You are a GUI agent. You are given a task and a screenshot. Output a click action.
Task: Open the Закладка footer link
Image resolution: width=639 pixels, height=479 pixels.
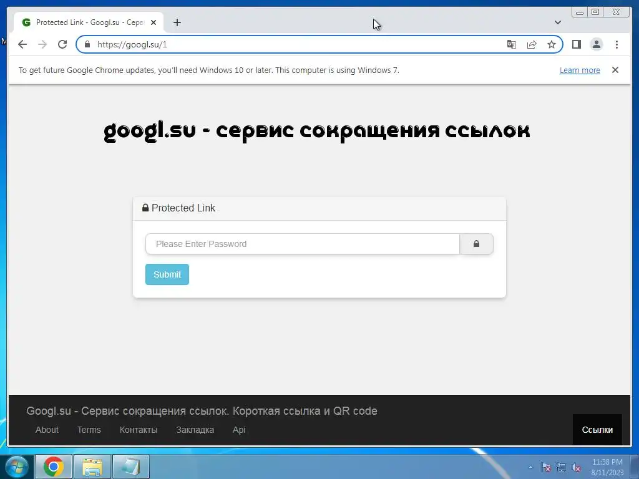195,430
